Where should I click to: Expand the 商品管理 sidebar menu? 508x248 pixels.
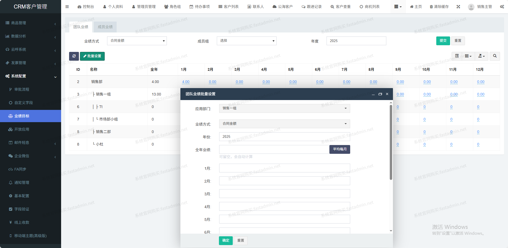[x=31, y=23]
